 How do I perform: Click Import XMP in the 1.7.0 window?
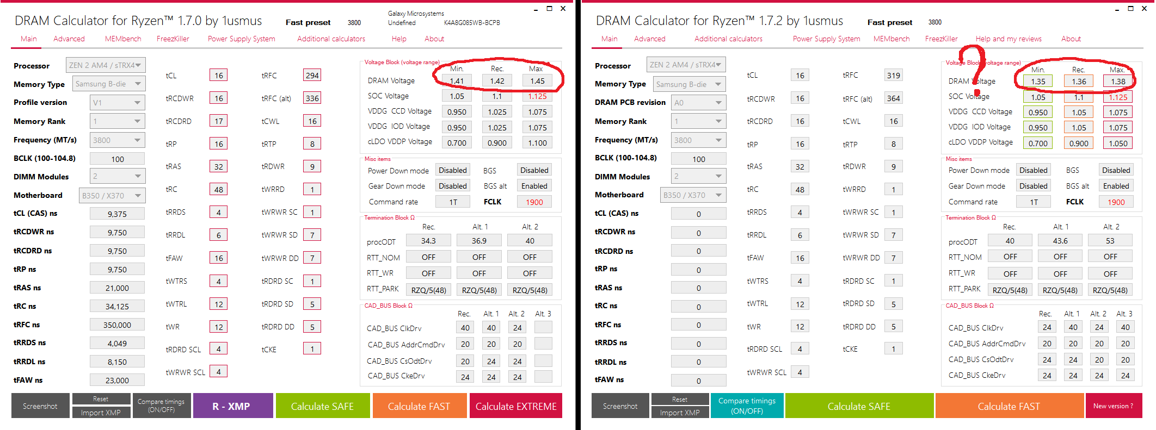(x=101, y=413)
